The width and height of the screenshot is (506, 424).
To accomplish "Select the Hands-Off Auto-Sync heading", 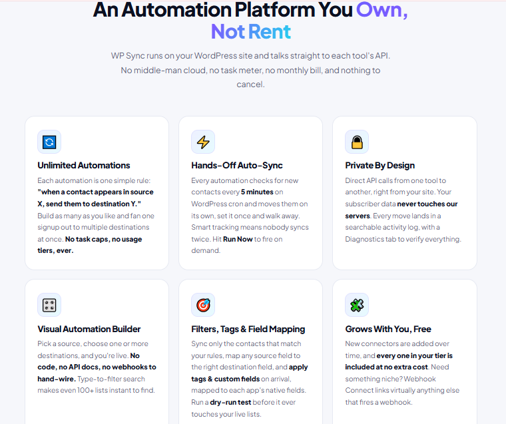I will tap(237, 165).
